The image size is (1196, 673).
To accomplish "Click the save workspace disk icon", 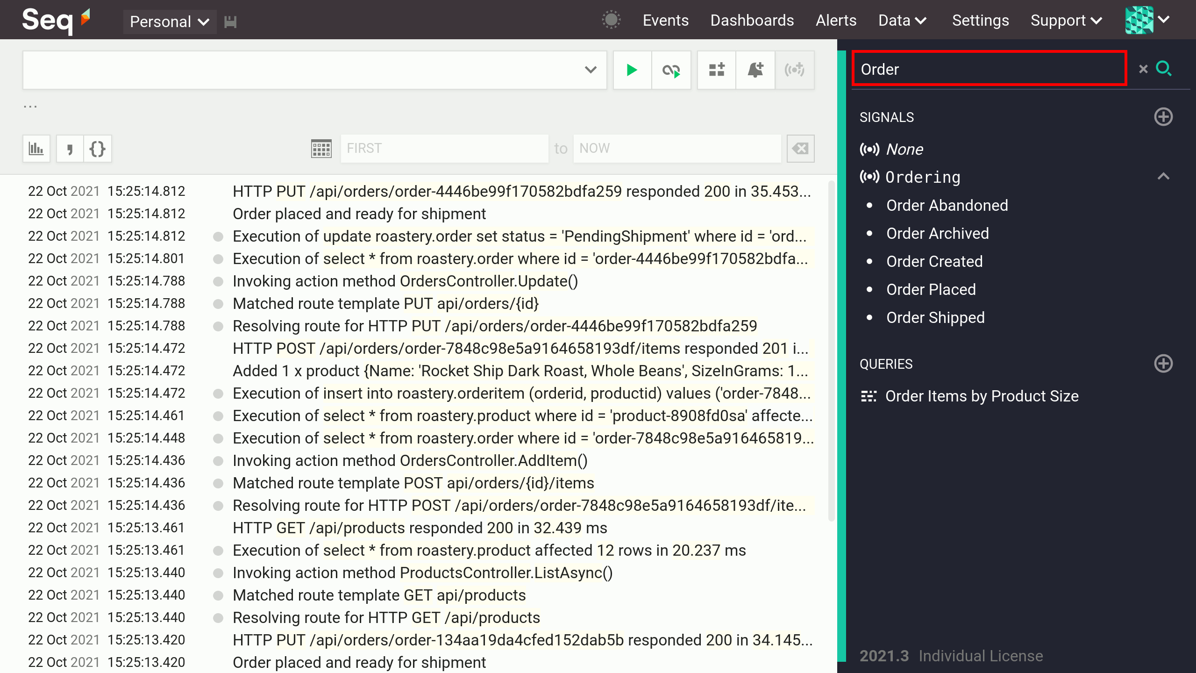I will [230, 21].
